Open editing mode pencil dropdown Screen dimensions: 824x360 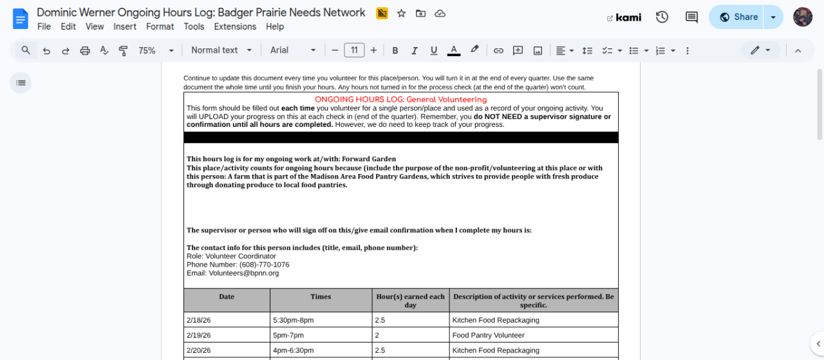pos(760,50)
